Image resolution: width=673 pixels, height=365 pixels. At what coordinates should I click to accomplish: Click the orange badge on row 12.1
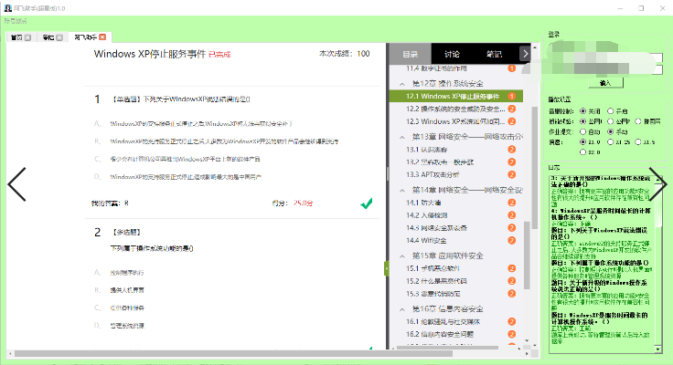512,96
